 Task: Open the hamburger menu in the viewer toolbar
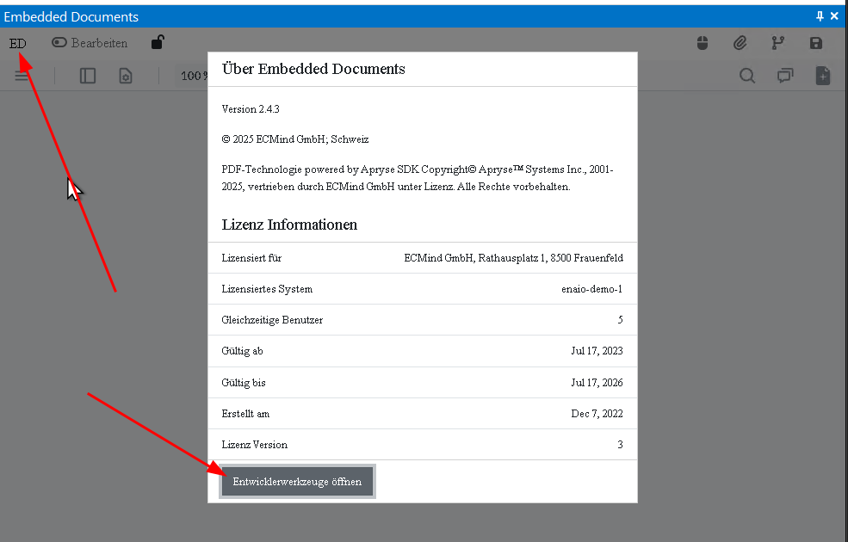pos(22,76)
